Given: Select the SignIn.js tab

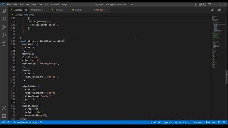Looking at the screenshot, I should (x=17, y=10).
